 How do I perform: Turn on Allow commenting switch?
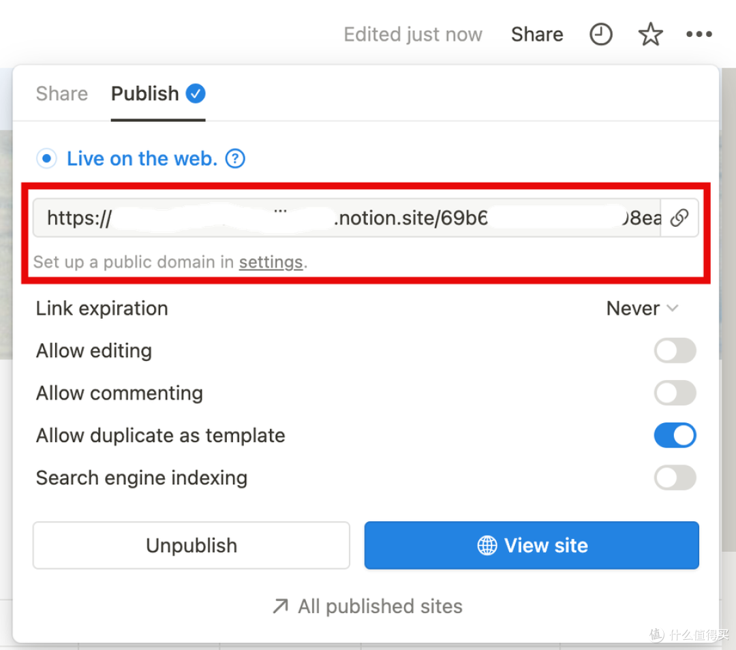point(675,393)
